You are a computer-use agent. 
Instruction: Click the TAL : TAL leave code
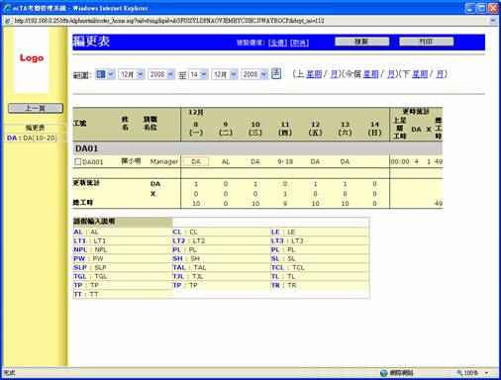point(189,267)
